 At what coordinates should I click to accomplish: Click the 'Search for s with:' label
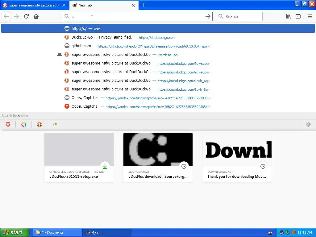(x=15, y=116)
